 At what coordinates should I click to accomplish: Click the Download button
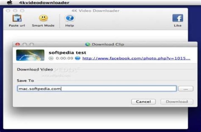click(x=177, y=102)
